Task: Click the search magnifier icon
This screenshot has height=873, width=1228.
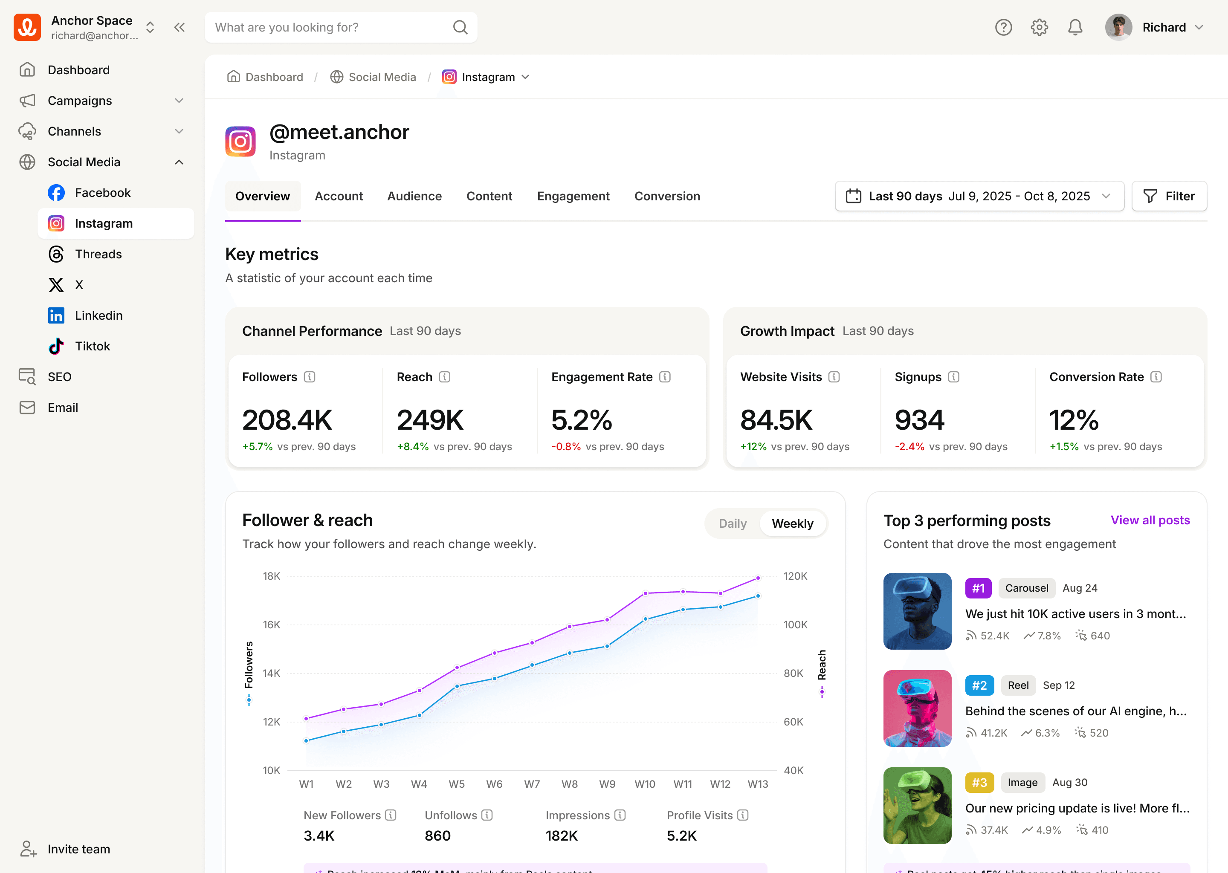Action: pos(460,27)
